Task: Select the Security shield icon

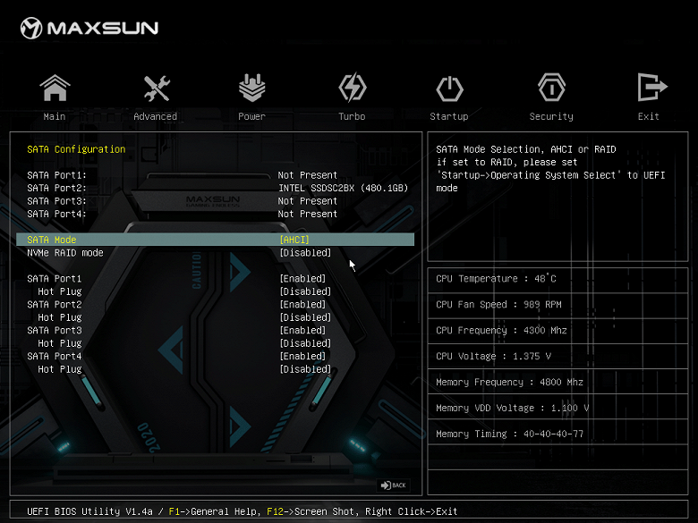Action: [551, 88]
